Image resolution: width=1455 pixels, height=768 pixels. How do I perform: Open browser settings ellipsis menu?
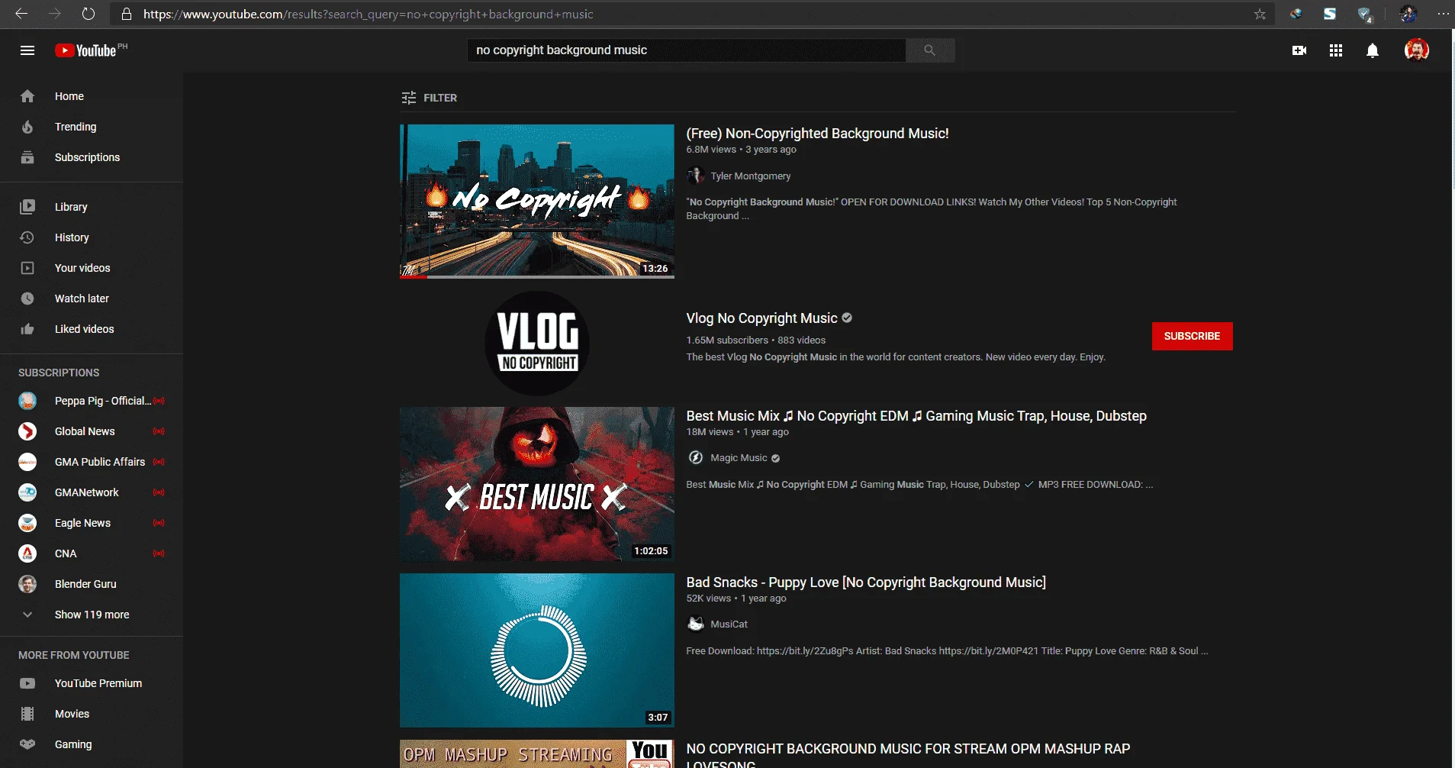tap(1443, 14)
